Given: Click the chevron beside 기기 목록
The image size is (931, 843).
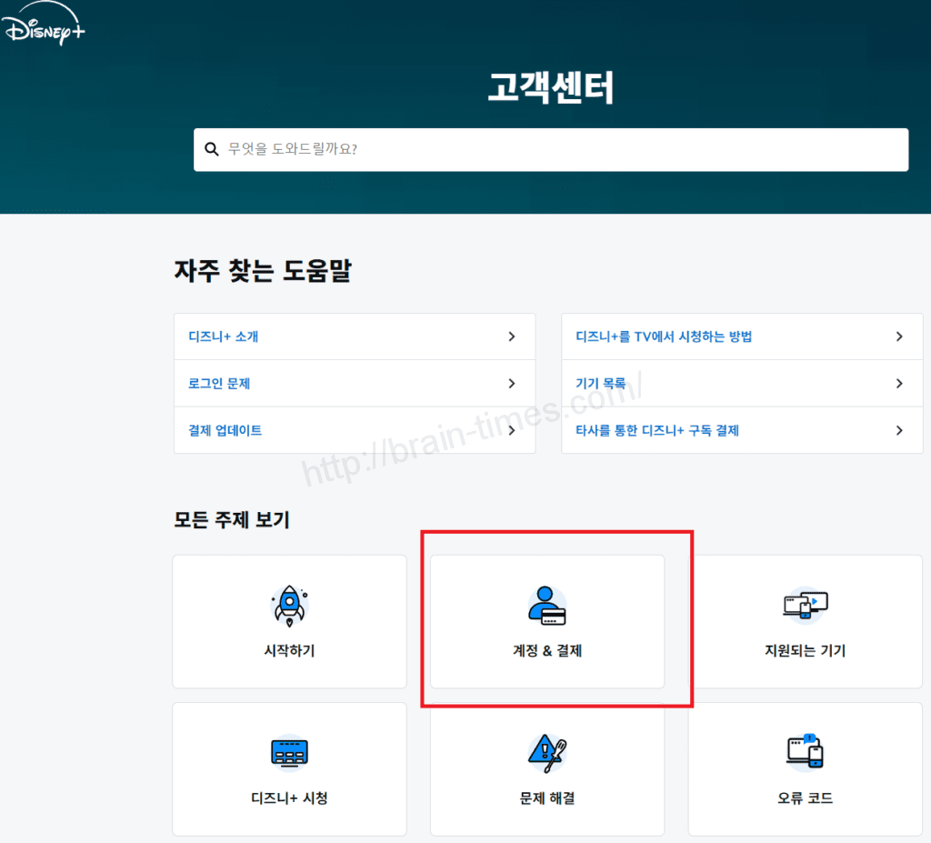Looking at the screenshot, I should pos(899,384).
